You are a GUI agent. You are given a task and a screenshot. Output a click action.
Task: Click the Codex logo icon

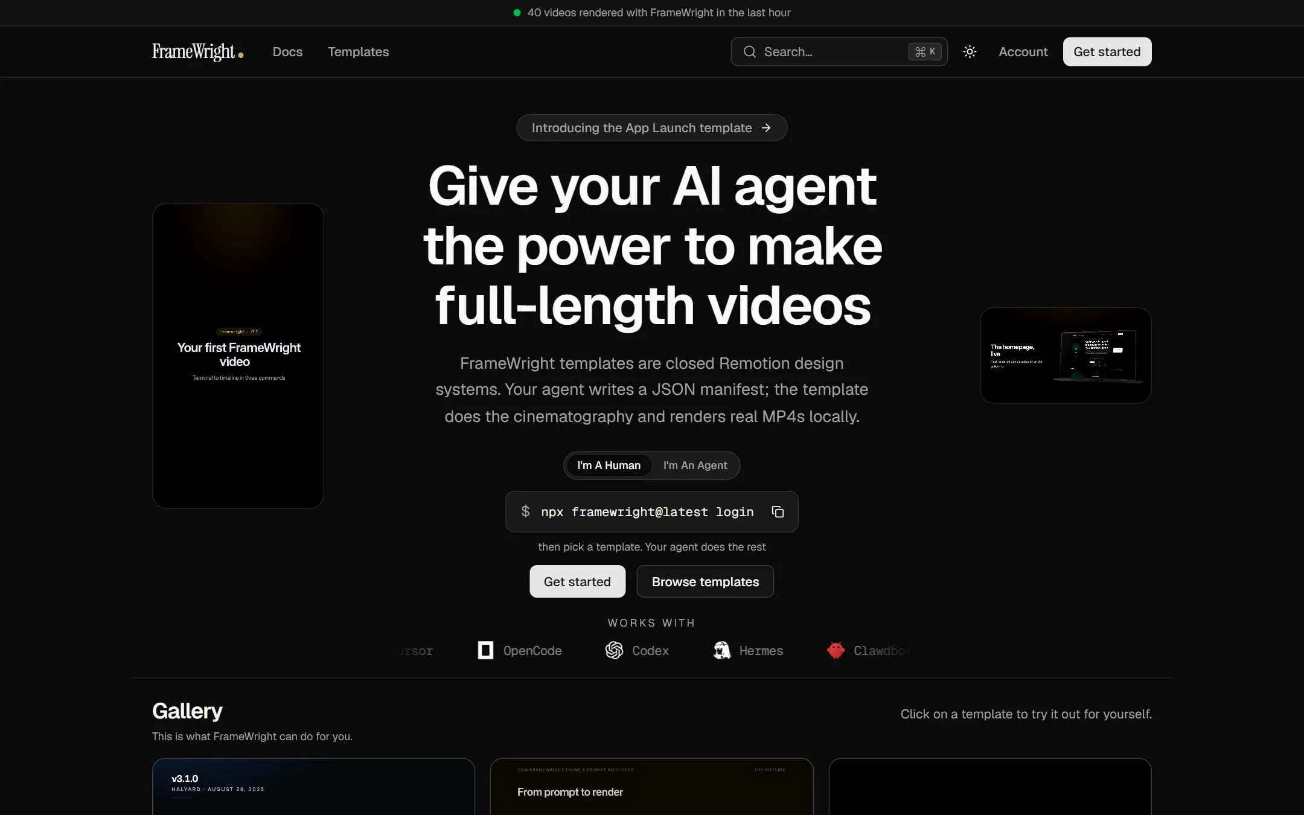click(x=614, y=650)
